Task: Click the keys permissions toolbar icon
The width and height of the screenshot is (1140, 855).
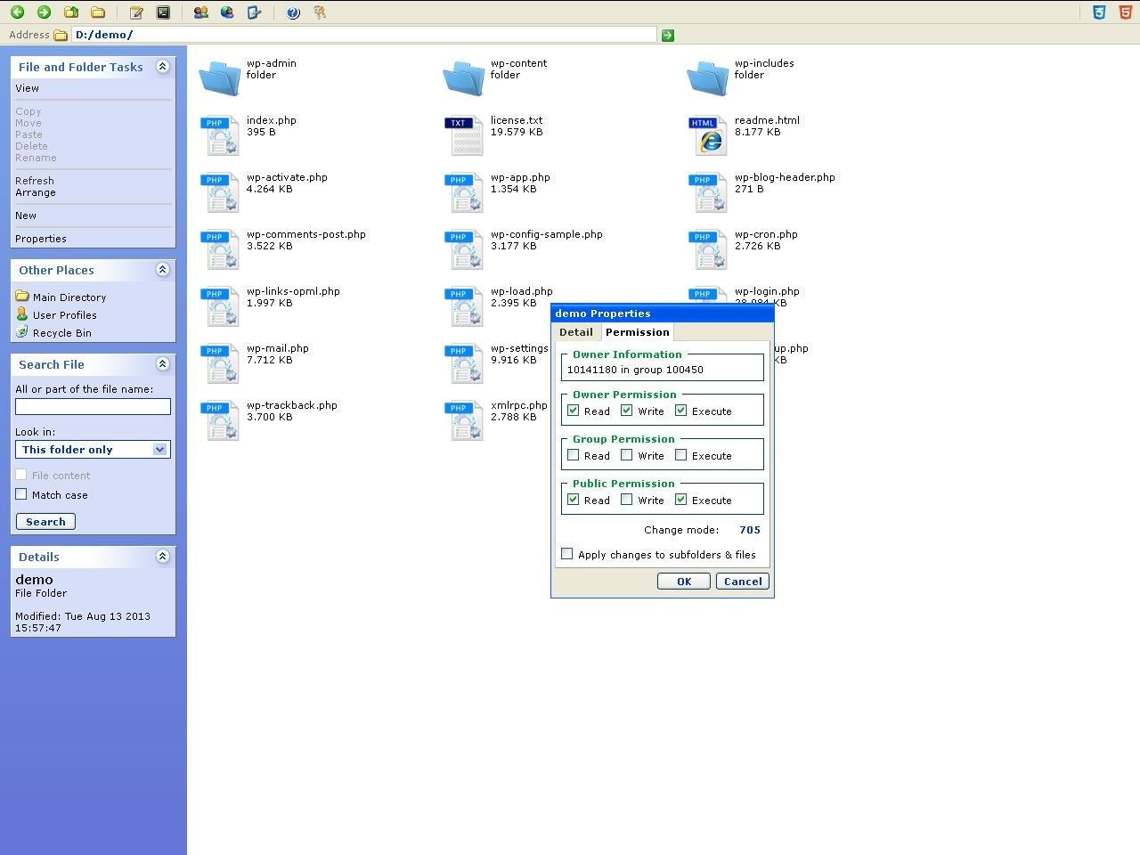Action: [318, 12]
